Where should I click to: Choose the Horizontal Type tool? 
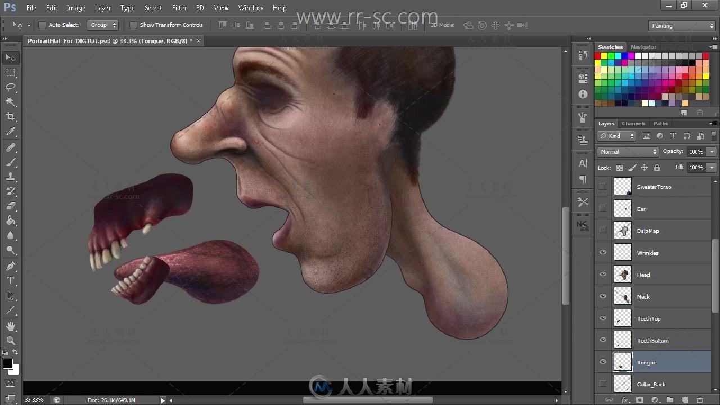pyautogui.click(x=11, y=280)
